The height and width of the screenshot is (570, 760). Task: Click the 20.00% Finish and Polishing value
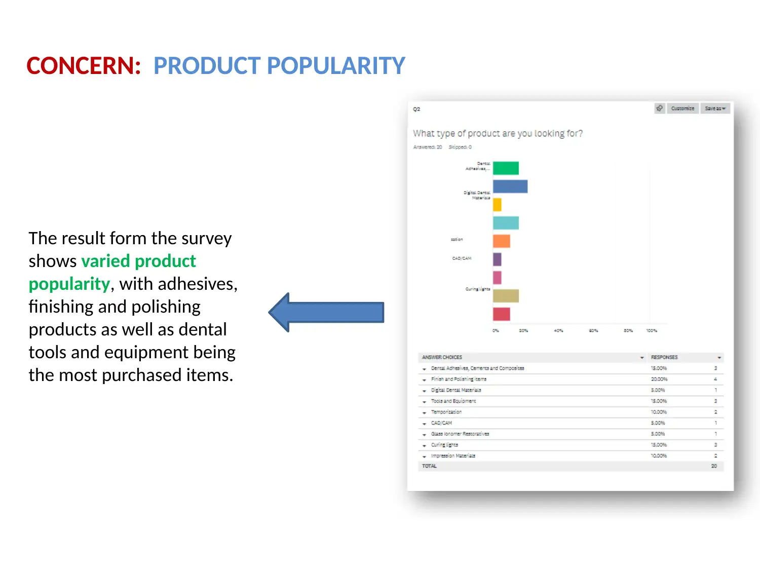[659, 379]
